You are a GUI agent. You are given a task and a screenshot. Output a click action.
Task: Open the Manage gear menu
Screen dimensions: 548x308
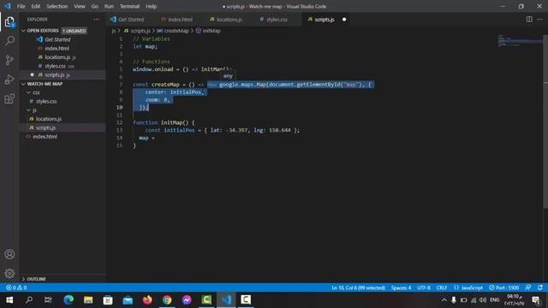click(x=9, y=273)
